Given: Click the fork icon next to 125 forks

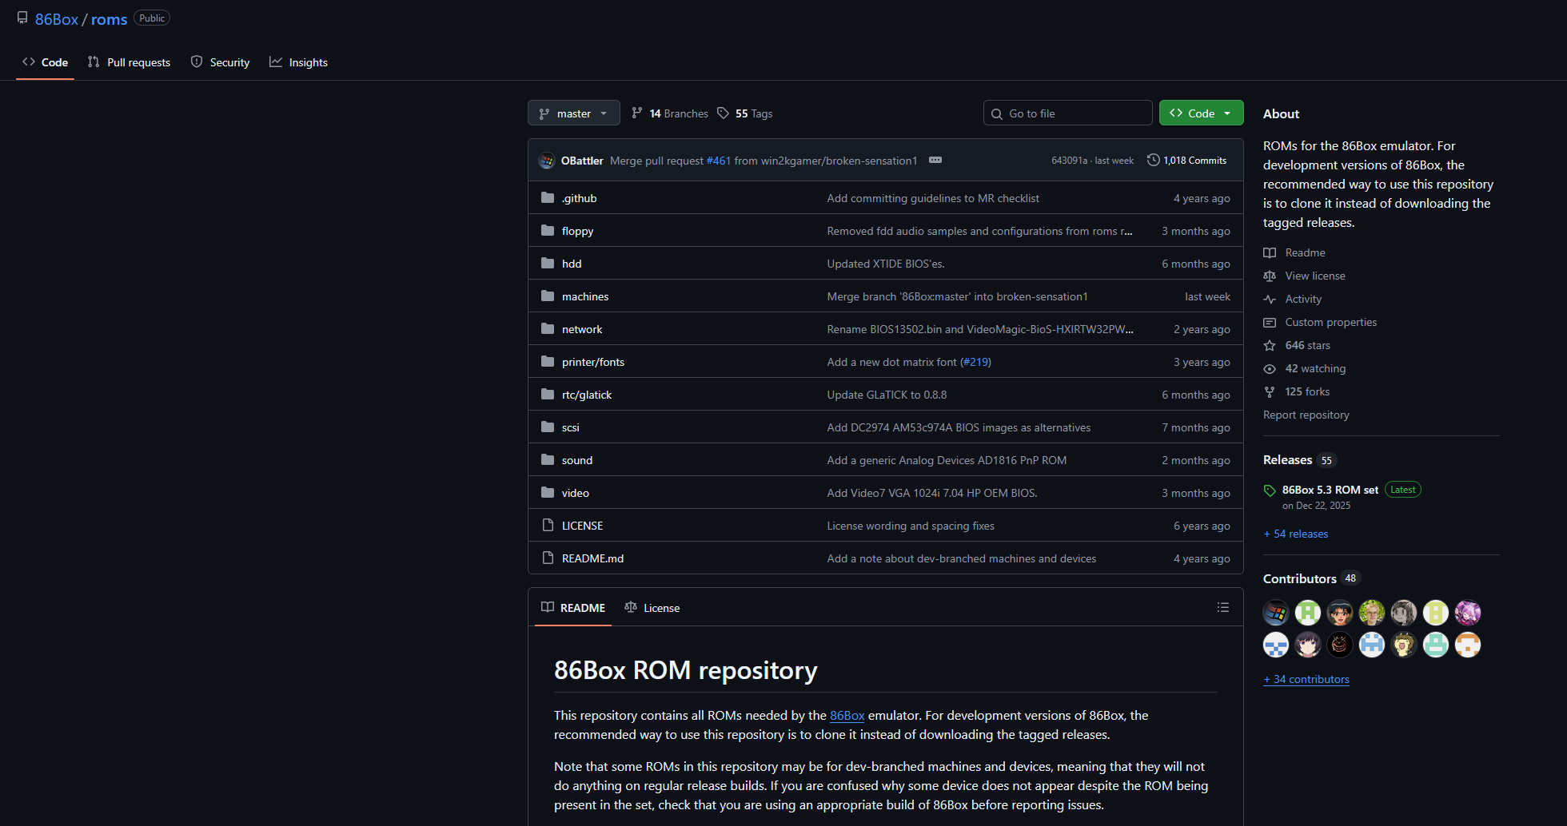Looking at the screenshot, I should coord(1270,392).
